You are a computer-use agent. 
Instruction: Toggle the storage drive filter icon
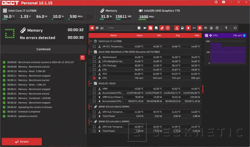pos(156,28)
